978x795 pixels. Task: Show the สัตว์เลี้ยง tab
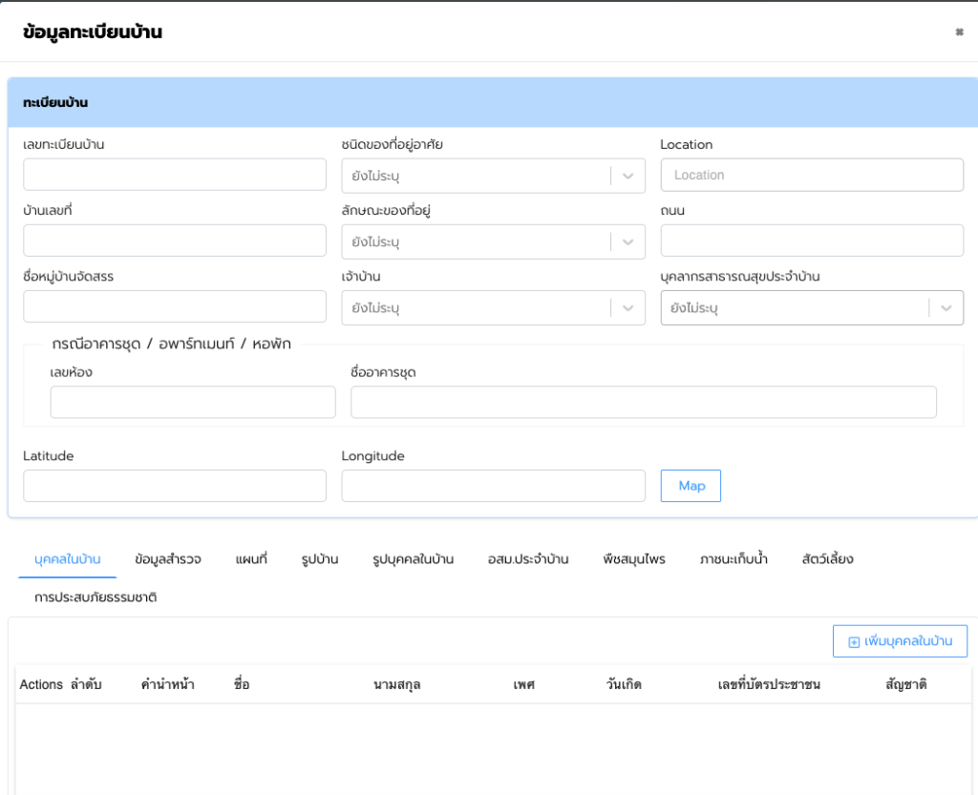coord(827,559)
